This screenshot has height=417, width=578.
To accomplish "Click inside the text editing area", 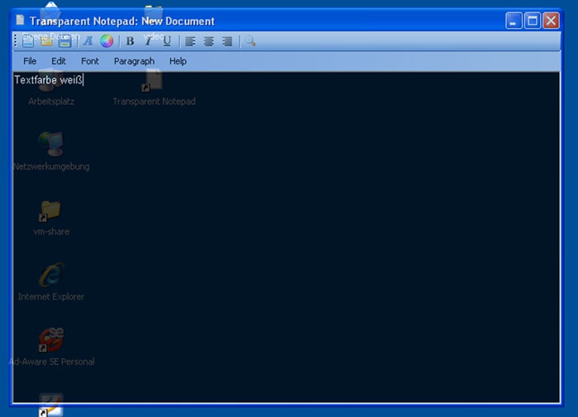I will pyautogui.click(x=283, y=227).
